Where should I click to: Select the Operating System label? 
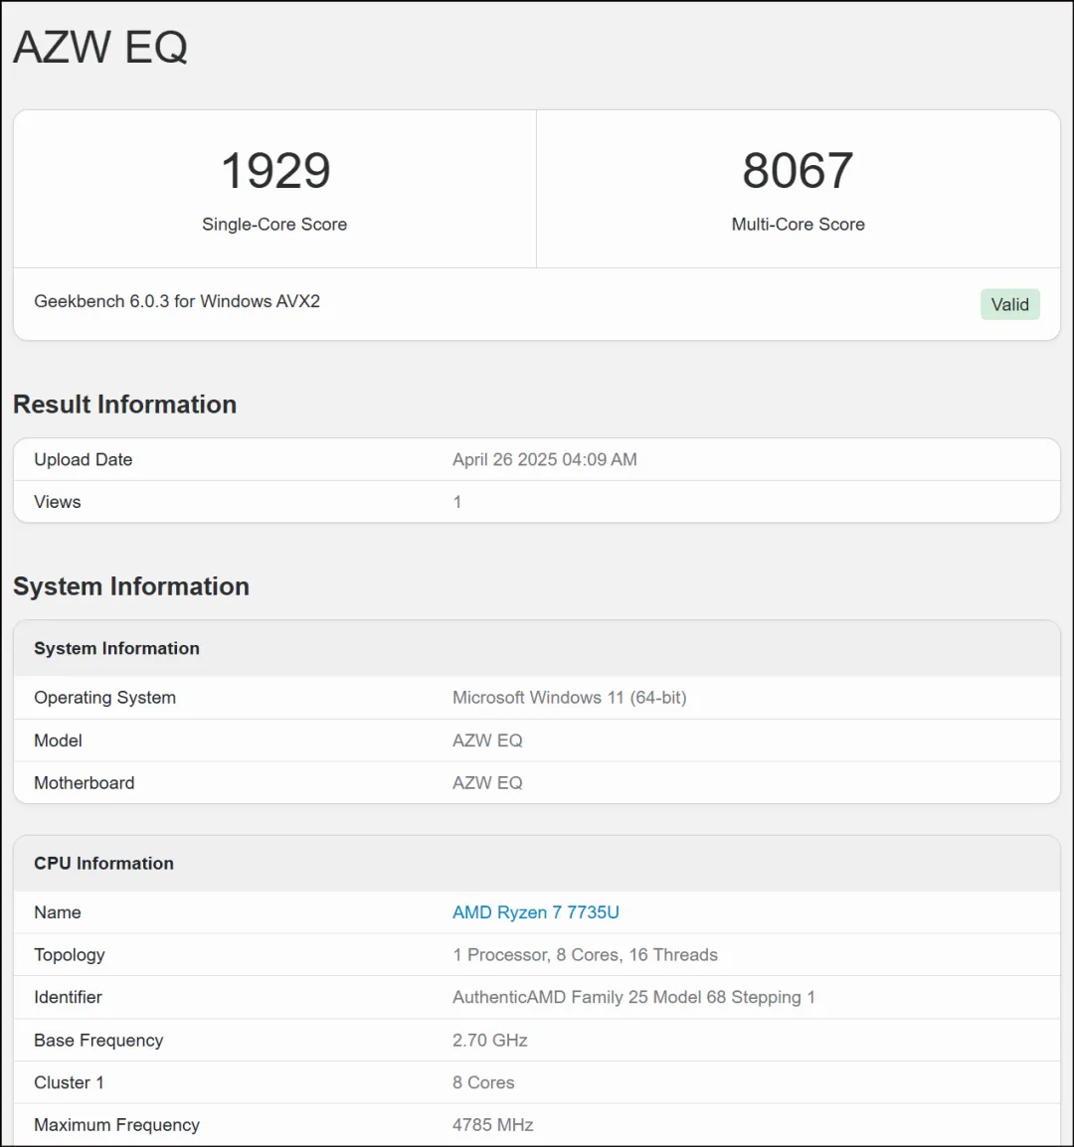(104, 697)
